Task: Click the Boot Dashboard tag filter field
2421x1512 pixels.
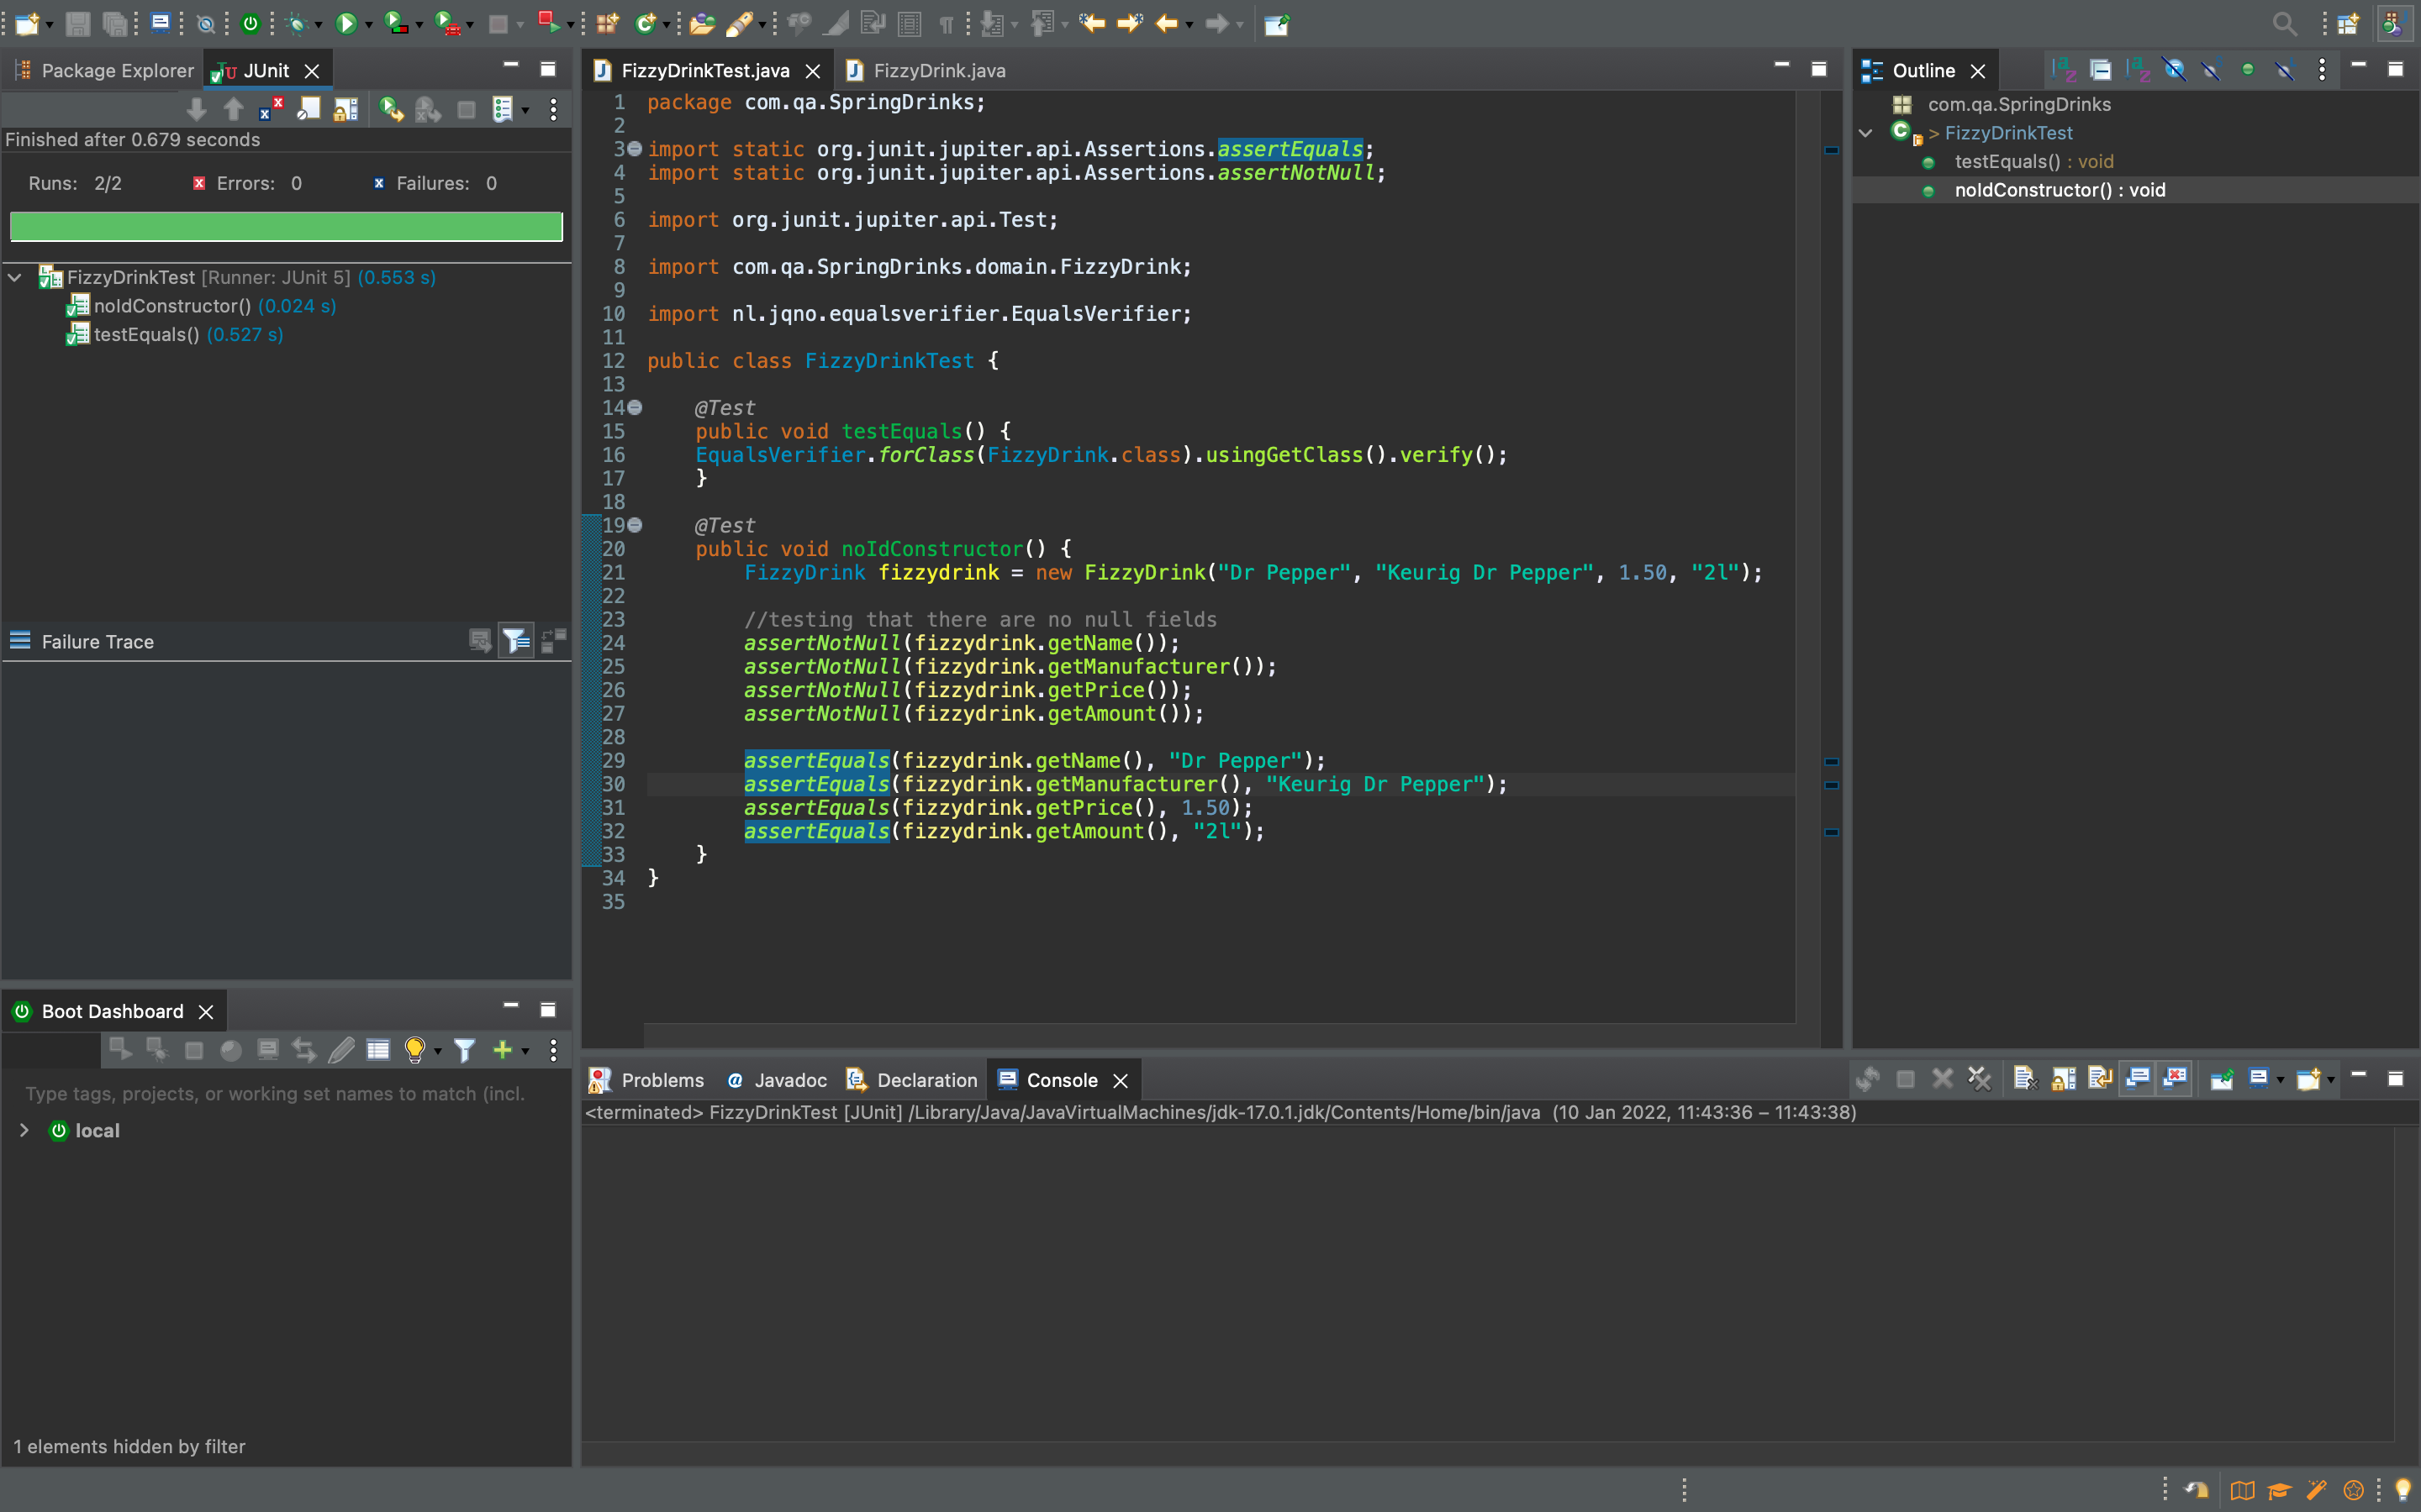Action: (x=275, y=1093)
